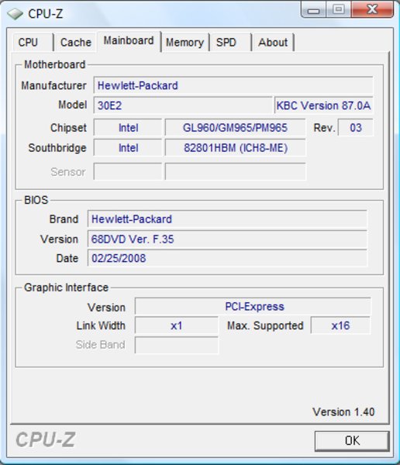Screen dimensions: 400x465
Task: Click the motherboard Manufacturer field Hewlett-Packard
Action: (233, 86)
